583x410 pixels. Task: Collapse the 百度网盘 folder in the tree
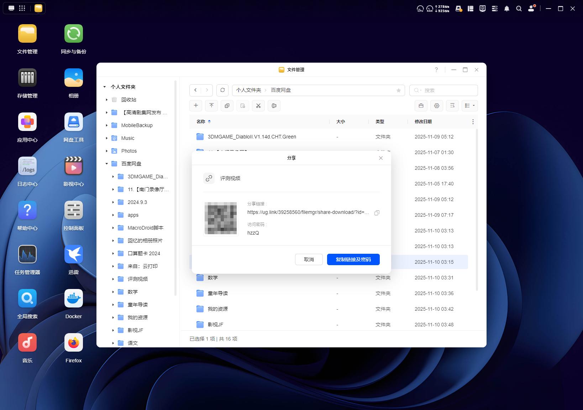coord(106,164)
